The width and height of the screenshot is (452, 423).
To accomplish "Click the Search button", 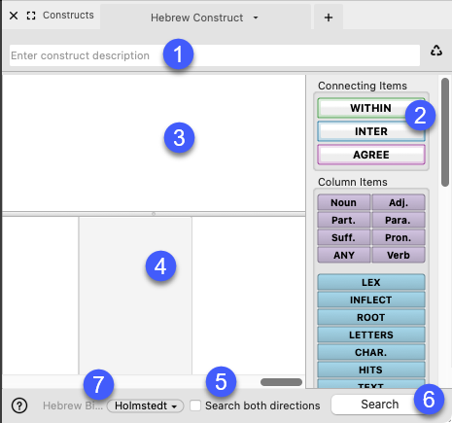I will pyautogui.click(x=380, y=405).
